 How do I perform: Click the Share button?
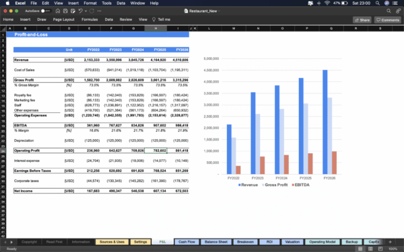pos(362,20)
